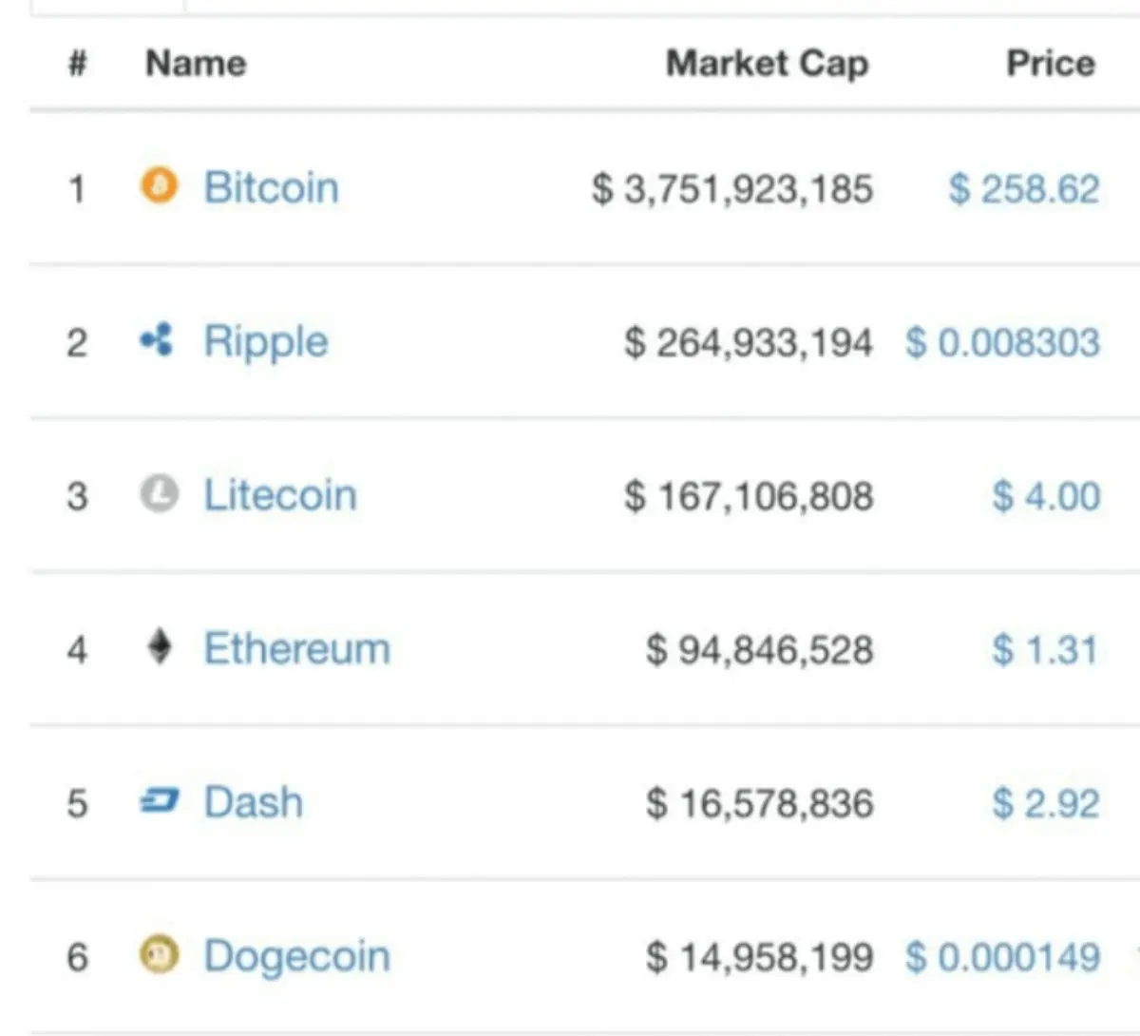Open the Dogecoin name link
Image resolution: width=1140 pixels, height=1036 pixels.
tap(296, 956)
